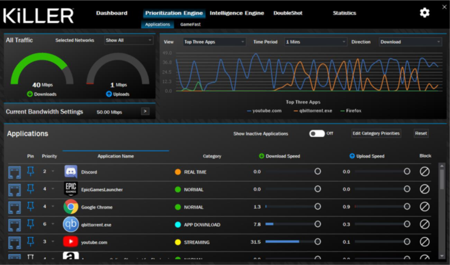Pin the EpicGamesLauncher application
Viewport: 450px width, 265px height.
click(x=31, y=189)
